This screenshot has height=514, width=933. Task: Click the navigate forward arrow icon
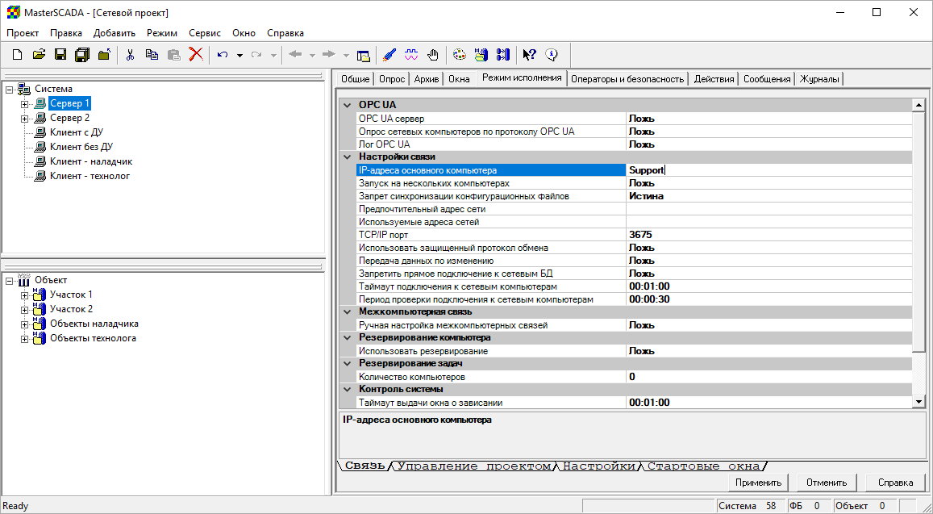[328, 55]
